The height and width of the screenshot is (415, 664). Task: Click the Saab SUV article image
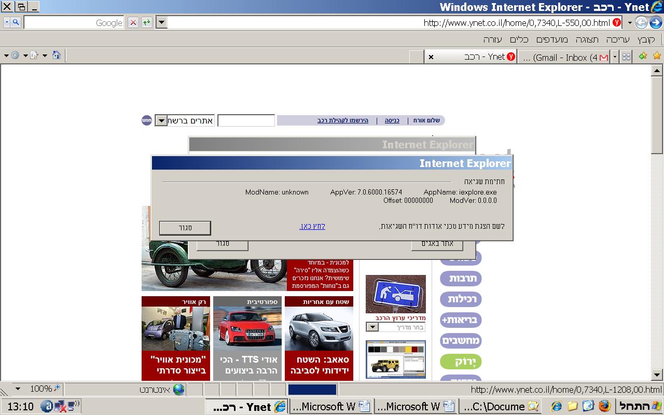pos(319,328)
